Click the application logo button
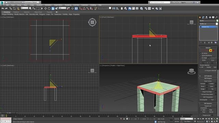 pos(2,3)
